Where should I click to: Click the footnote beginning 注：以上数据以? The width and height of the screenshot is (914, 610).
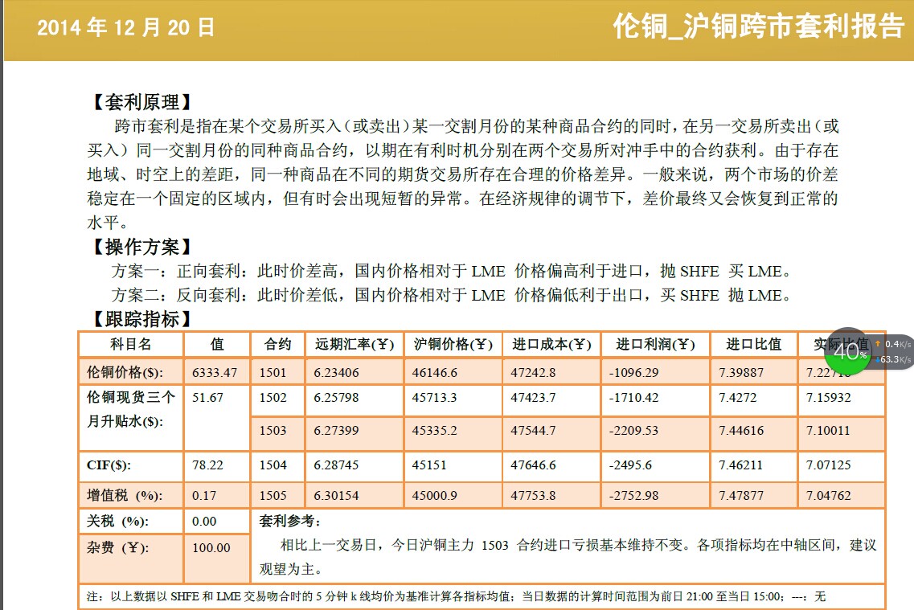[x=457, y=596]
